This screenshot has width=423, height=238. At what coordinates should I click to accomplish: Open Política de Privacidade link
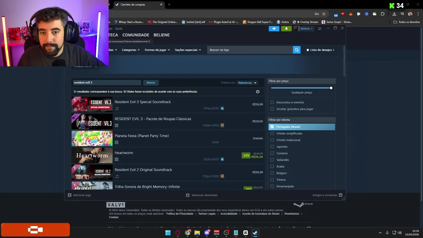coord(180,214)
